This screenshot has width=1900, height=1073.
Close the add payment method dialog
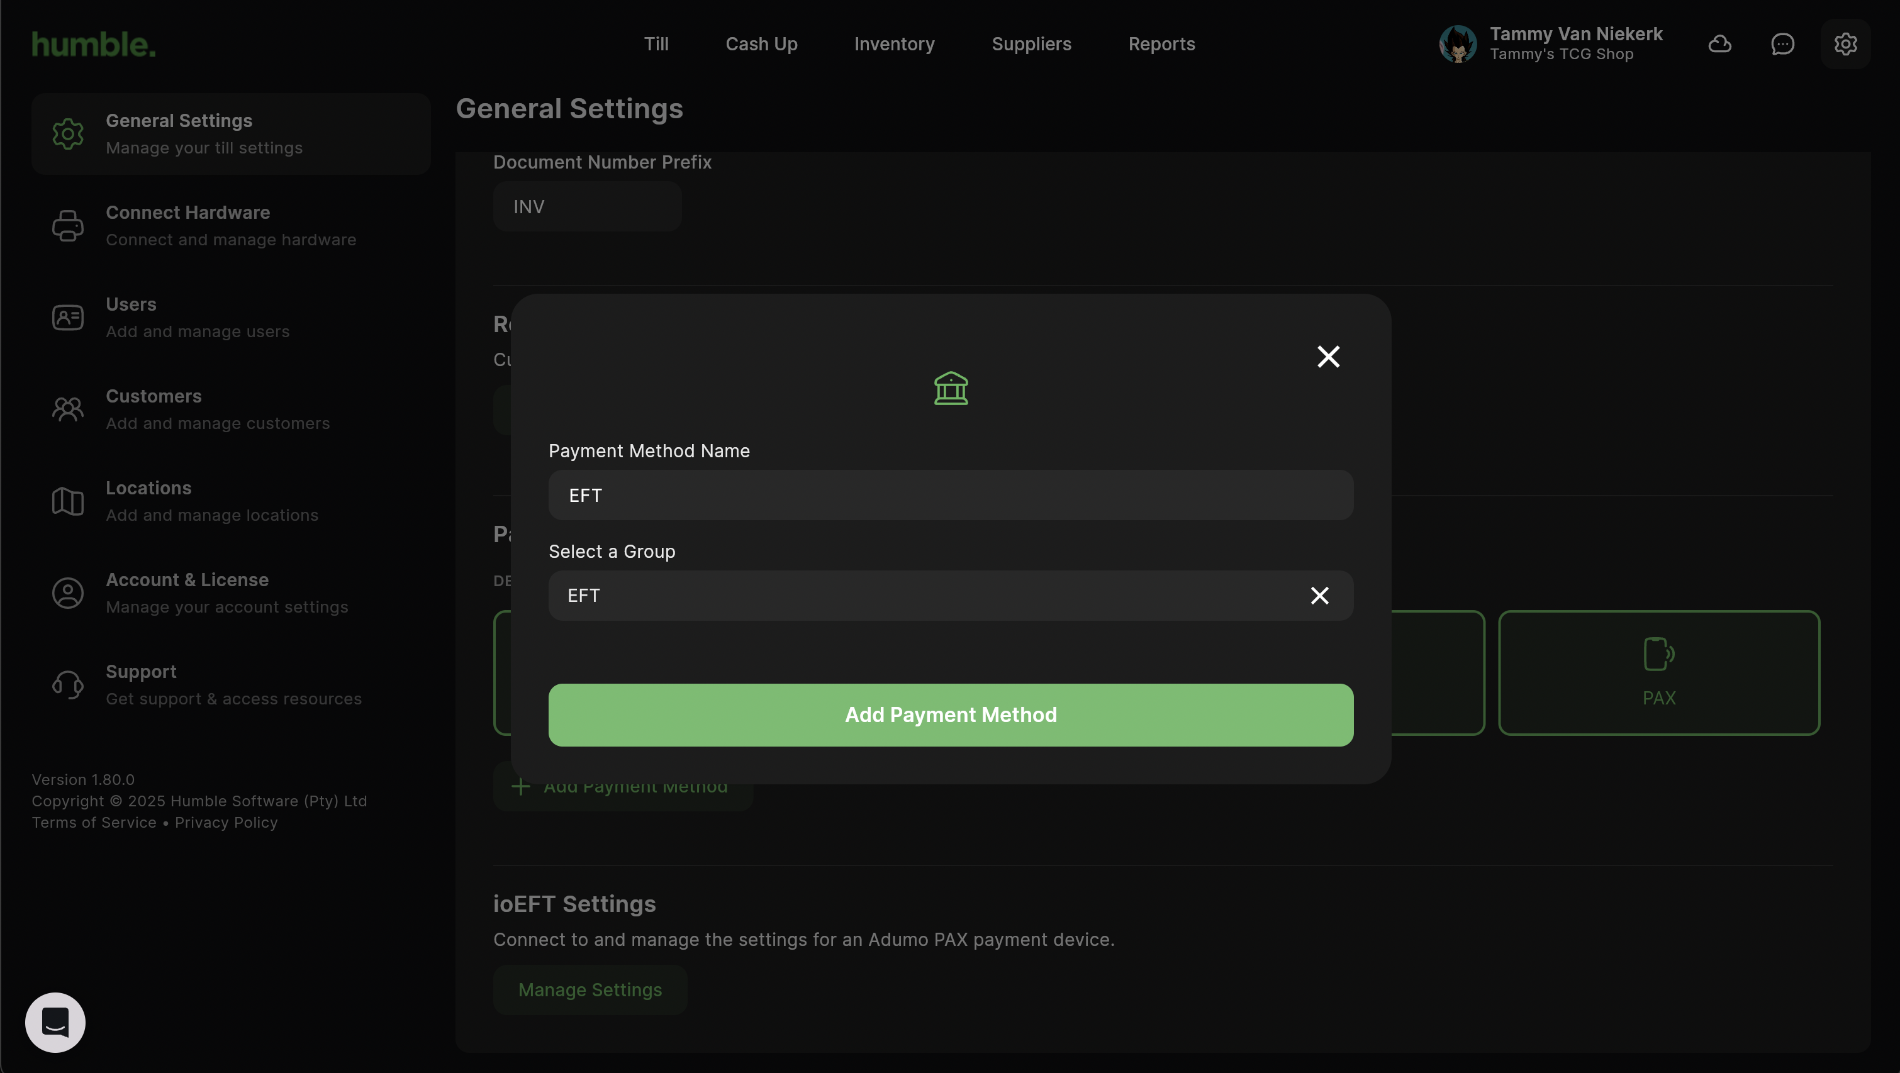(1327, 357)
